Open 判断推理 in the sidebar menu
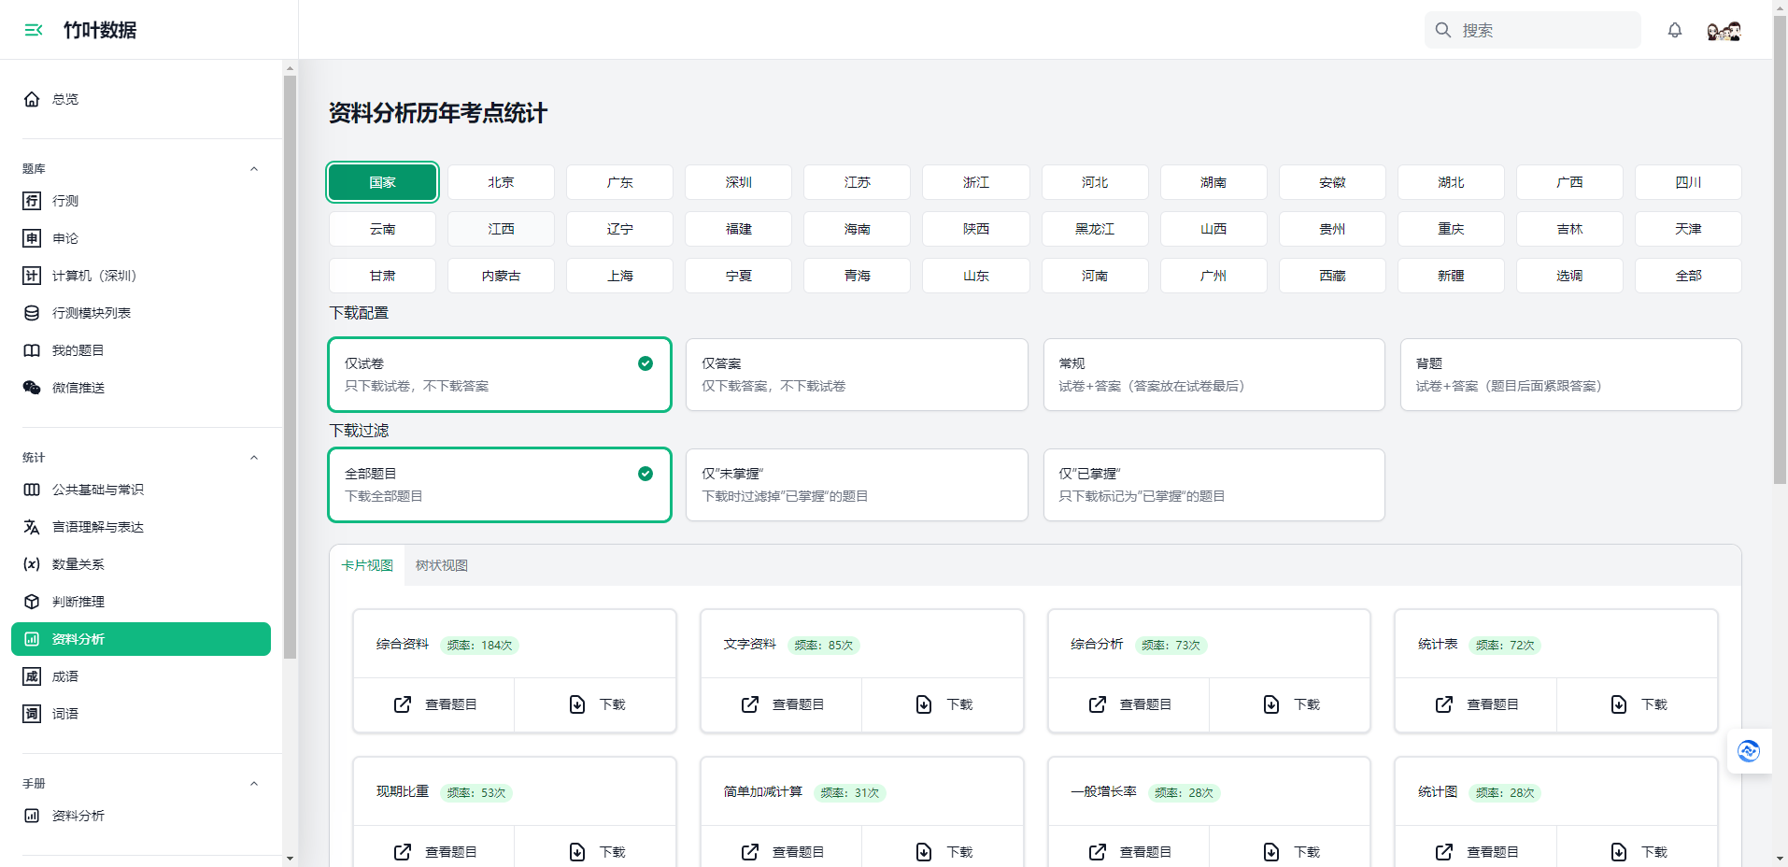Screen dimensions: 1788x867 (x=78, y=602)
